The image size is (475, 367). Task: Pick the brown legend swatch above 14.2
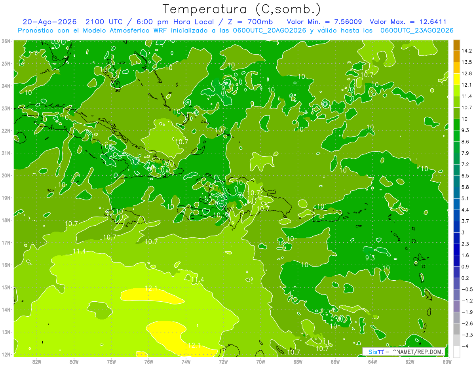click(x=456, y=45)
